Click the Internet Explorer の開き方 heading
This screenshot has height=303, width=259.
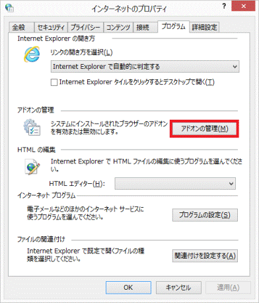56,38
